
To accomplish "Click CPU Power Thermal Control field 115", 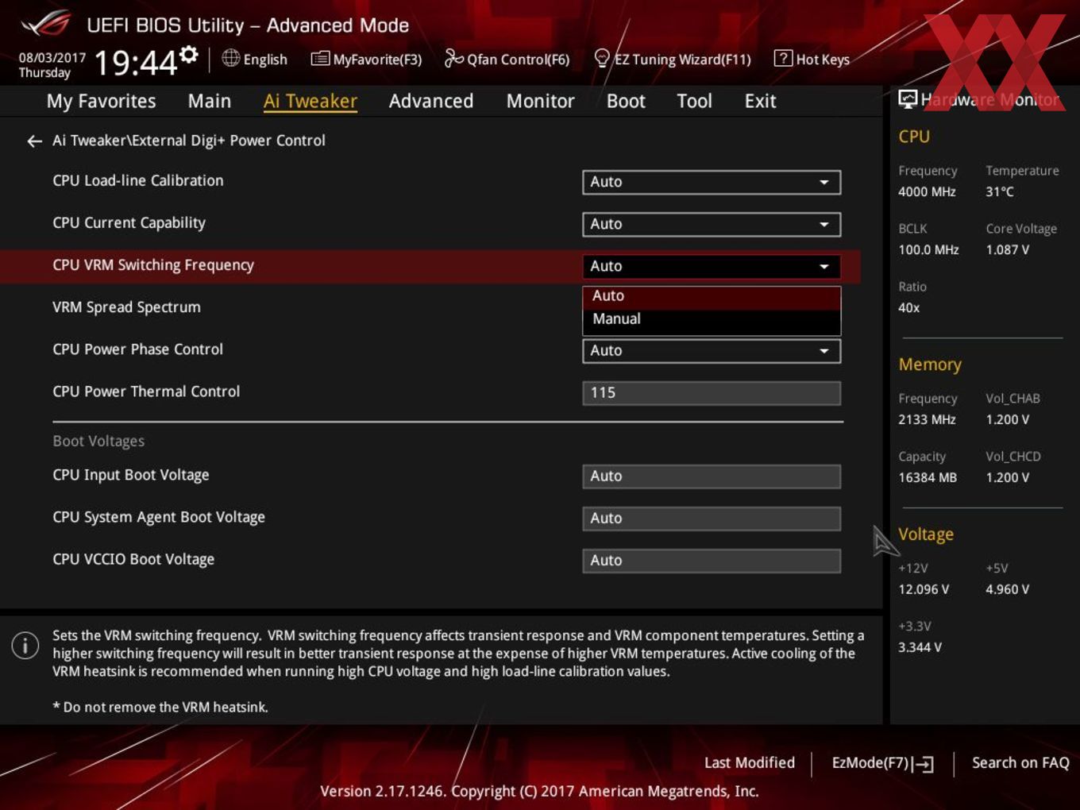I will click(712, 392).
